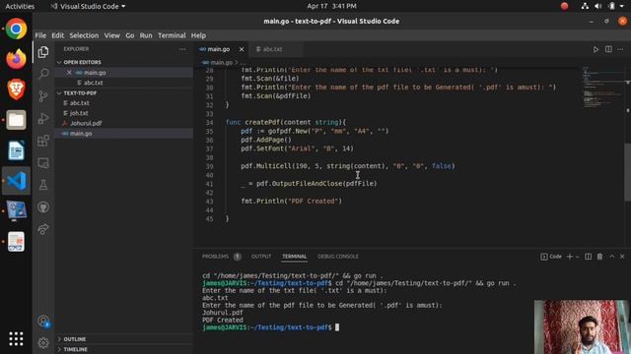Select main.go in the TEXT-TO-PDF folder

click(81, 134)
